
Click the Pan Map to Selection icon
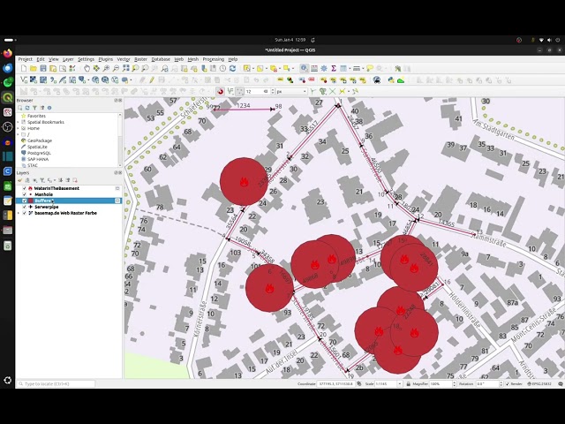click(96, 69)
